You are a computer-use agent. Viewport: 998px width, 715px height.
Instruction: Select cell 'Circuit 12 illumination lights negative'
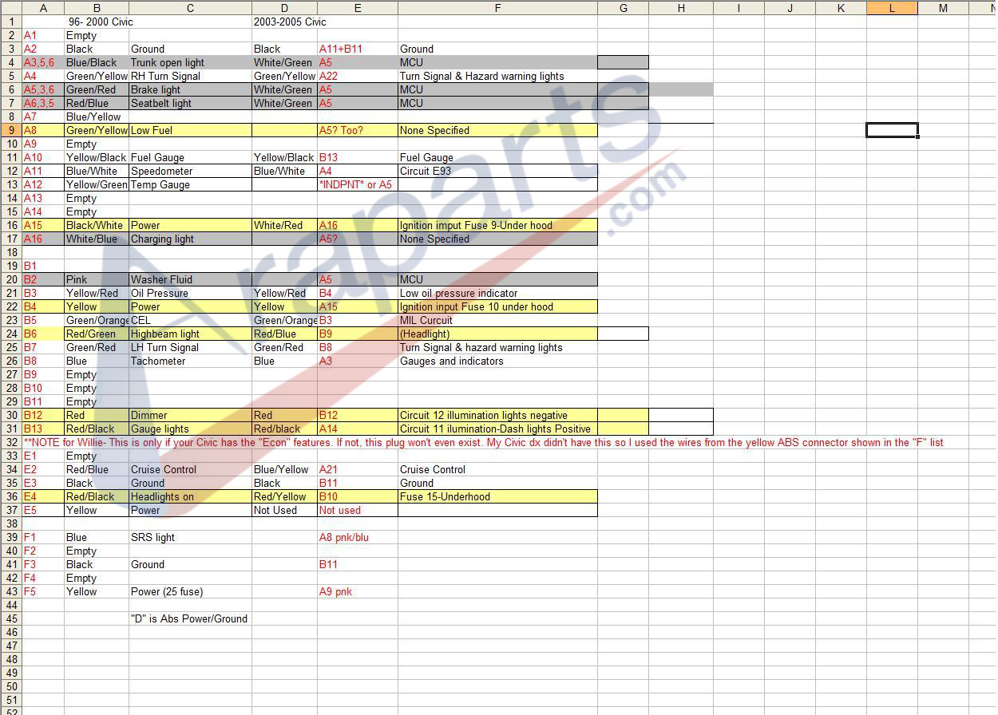(497, 415)
